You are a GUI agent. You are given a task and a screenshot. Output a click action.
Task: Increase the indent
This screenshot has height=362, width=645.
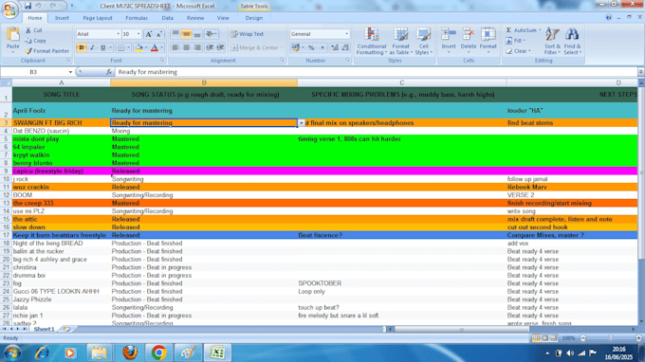tap(220, 47)
